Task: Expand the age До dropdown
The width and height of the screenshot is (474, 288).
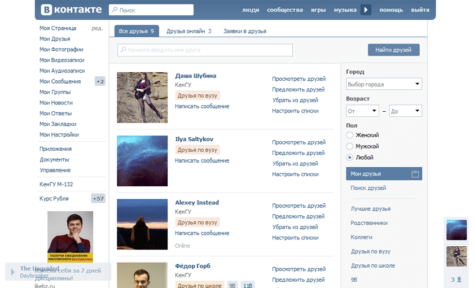Action: (405, 111)
